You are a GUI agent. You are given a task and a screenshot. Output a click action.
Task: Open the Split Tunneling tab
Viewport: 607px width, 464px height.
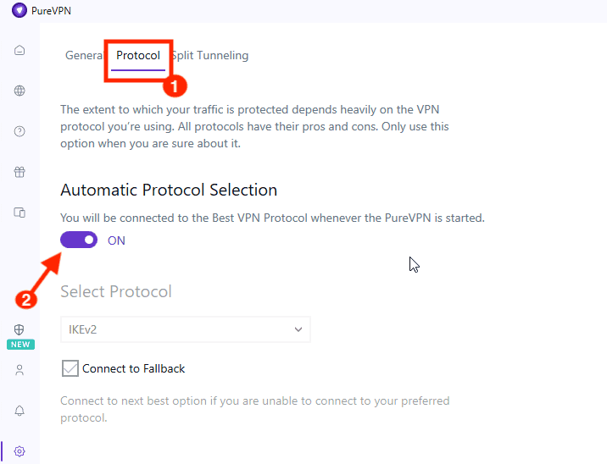pyautogui.click(x=211, y=56)
